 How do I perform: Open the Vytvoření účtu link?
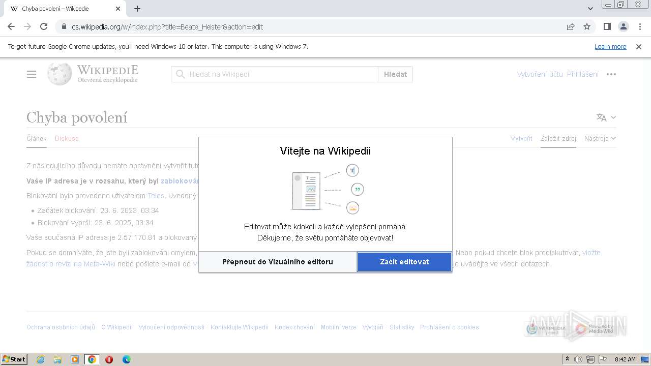tap(540, 74)
